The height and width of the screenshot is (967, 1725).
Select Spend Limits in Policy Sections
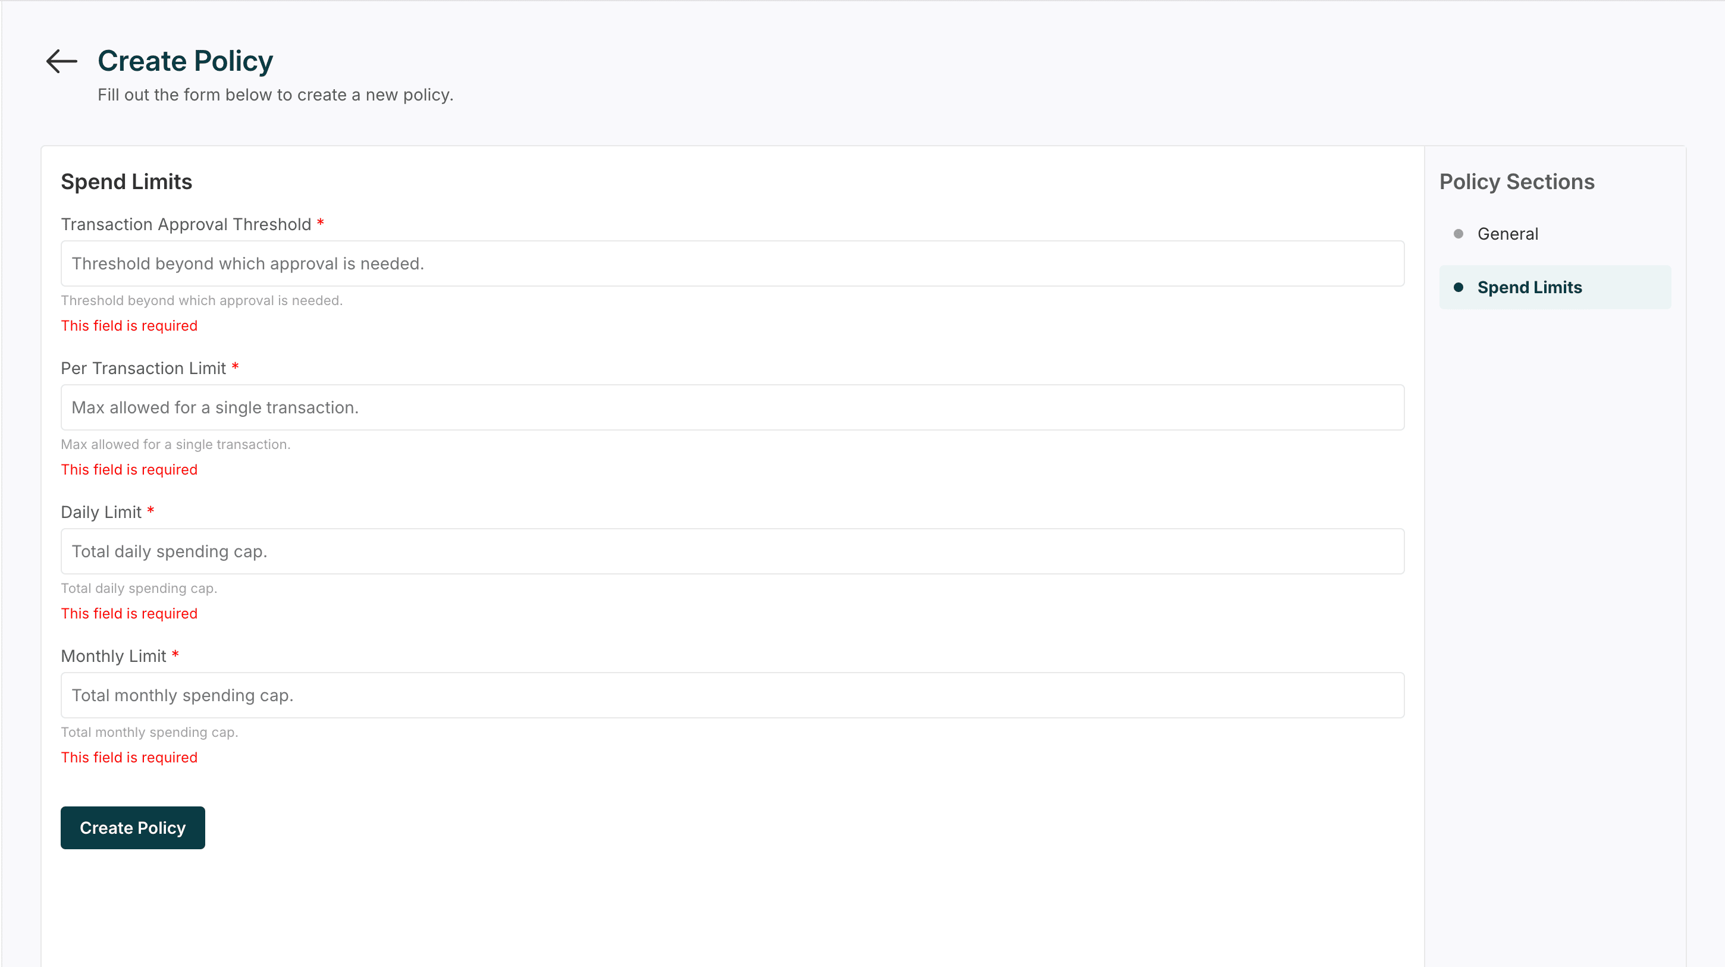(1529, 287)
